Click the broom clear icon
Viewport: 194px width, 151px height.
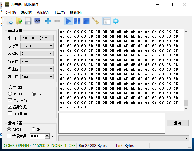(x=96, y=21)
